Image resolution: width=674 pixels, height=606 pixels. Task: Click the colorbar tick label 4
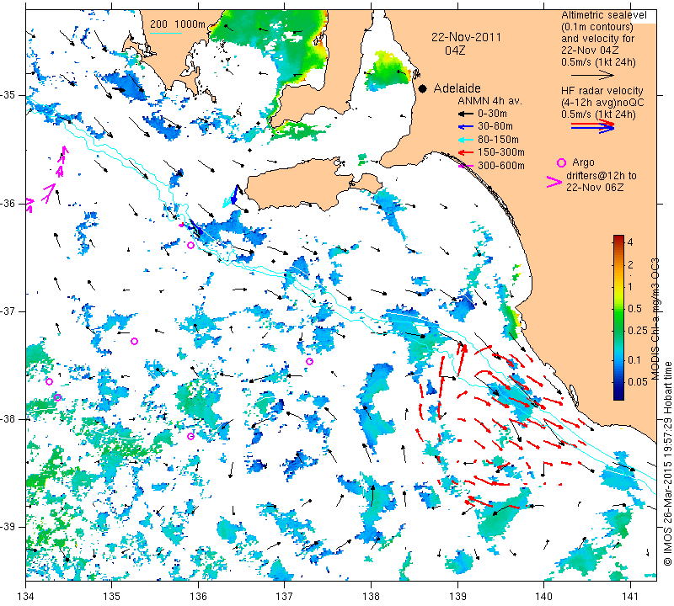(x=630, y=242)
